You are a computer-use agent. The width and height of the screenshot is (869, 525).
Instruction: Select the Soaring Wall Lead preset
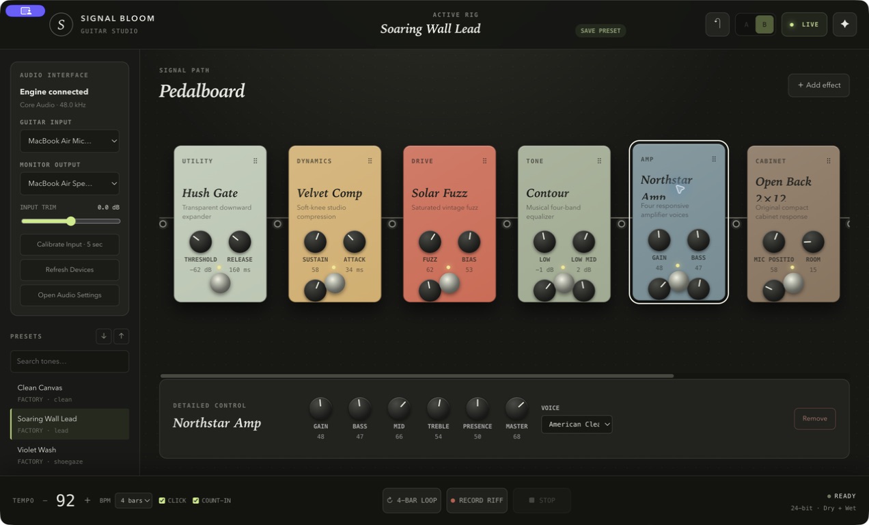point(70,424)
